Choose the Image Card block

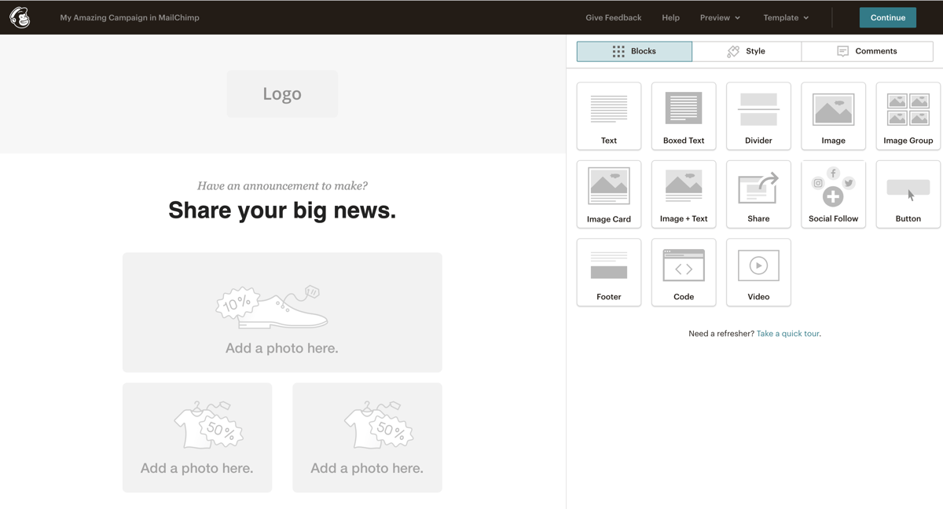pyautogui.click(x=609, y=195)
